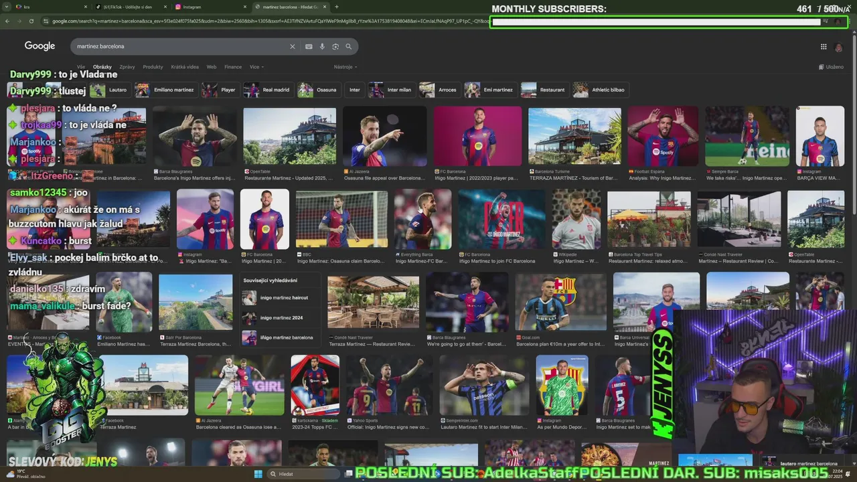This screenshot has height=482, width=857.
Task: Open the Yahoo Sports 'Inigo Martinez signs' image
Action: tap(388, 385)
